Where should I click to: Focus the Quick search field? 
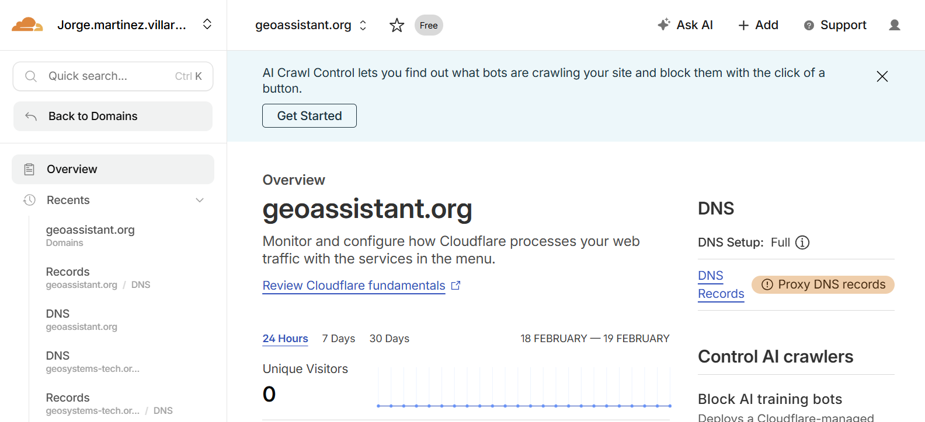coord(113,76)
